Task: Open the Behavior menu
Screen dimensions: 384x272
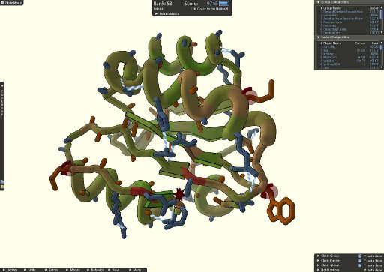Action: (x=95, y=270)
